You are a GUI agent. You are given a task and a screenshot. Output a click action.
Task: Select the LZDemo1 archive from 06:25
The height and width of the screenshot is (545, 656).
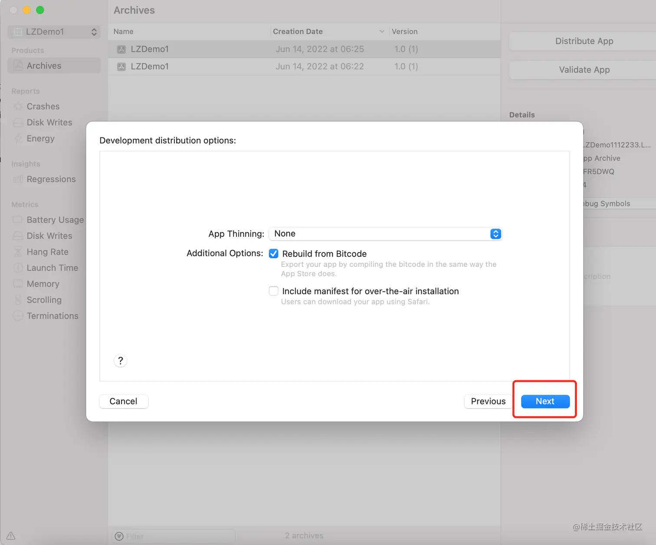304,49
